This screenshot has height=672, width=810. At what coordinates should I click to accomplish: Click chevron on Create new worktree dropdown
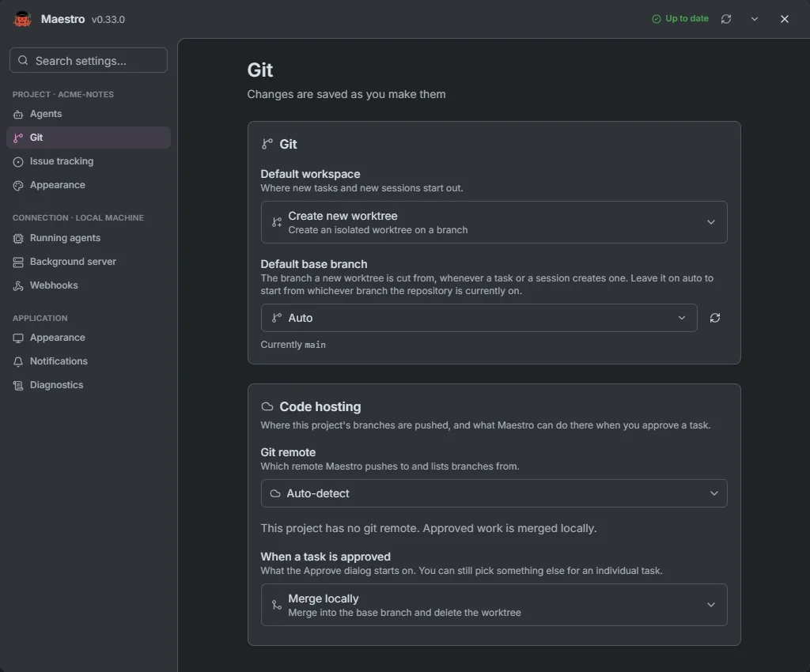point(711,222)
